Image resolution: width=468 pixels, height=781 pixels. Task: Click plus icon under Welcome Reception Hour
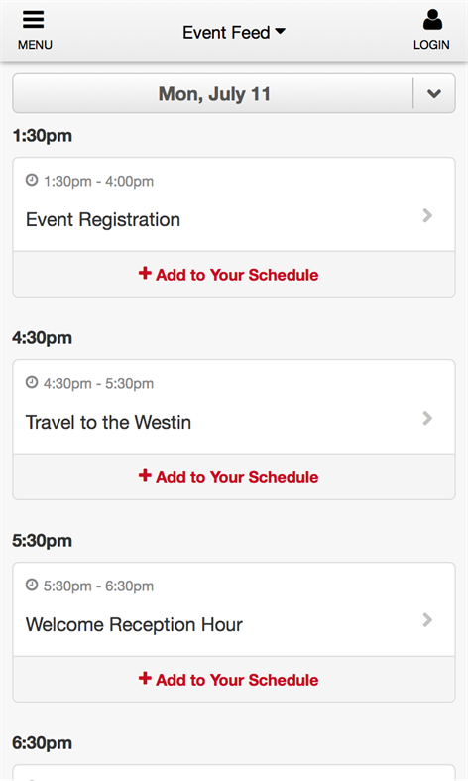[x=145, y=678]
